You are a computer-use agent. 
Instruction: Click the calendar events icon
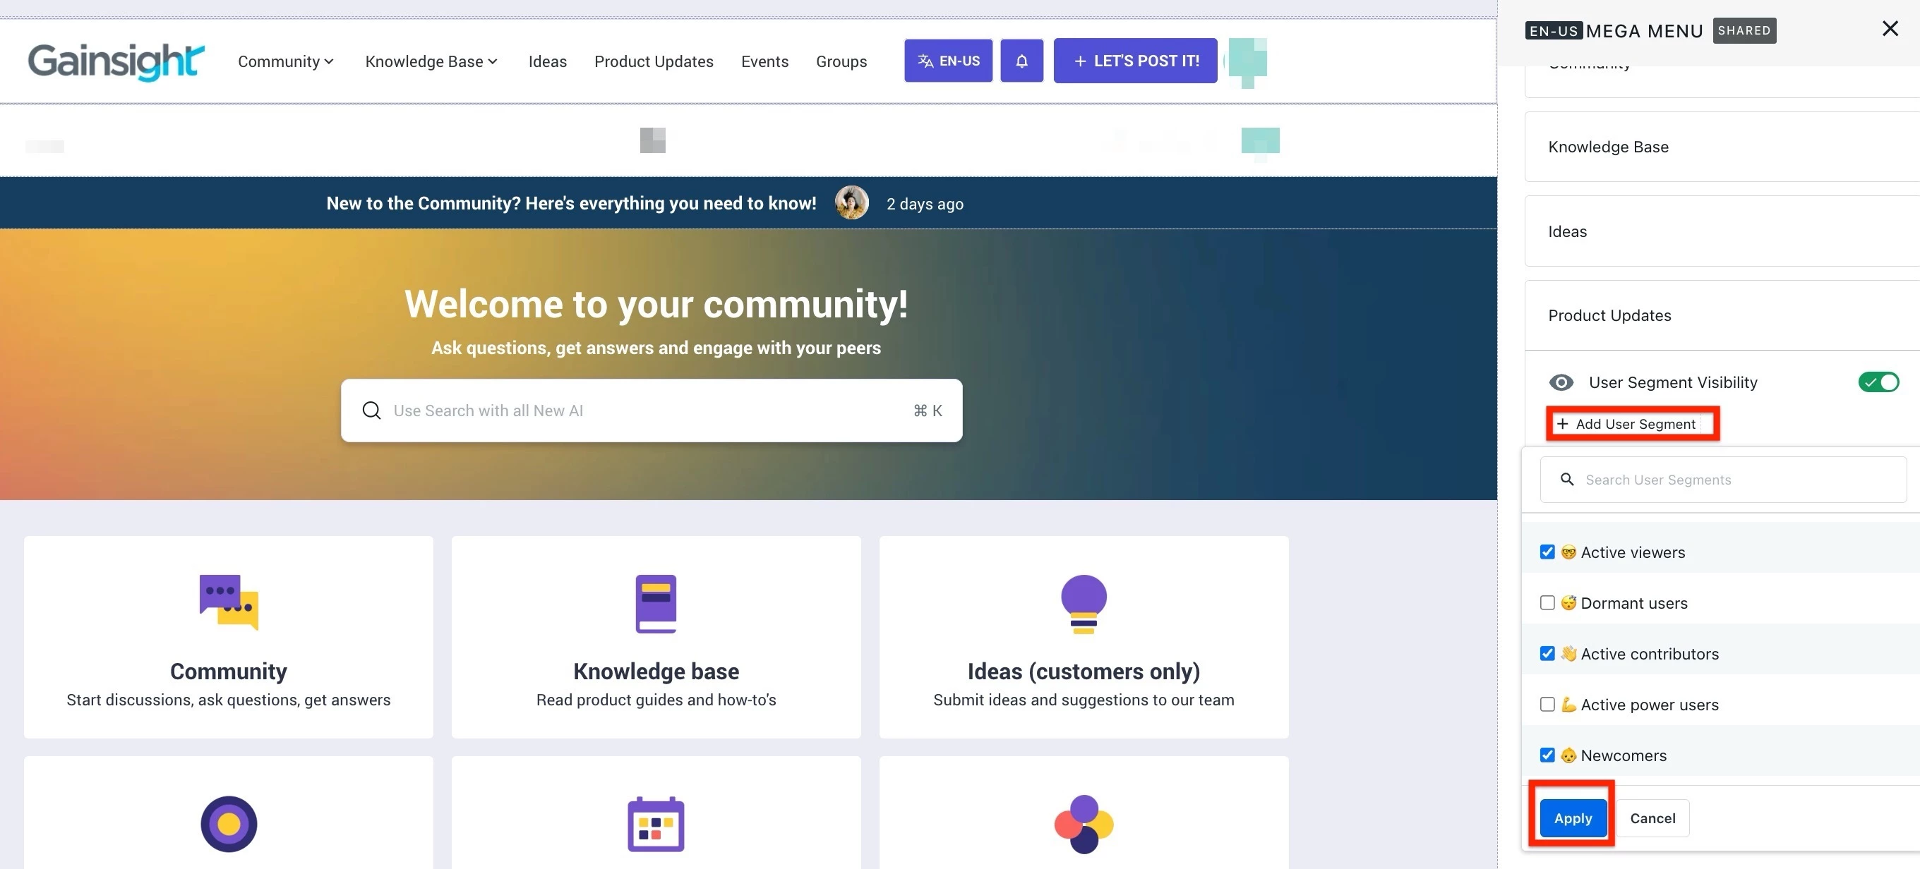click(x=655, y=824)
